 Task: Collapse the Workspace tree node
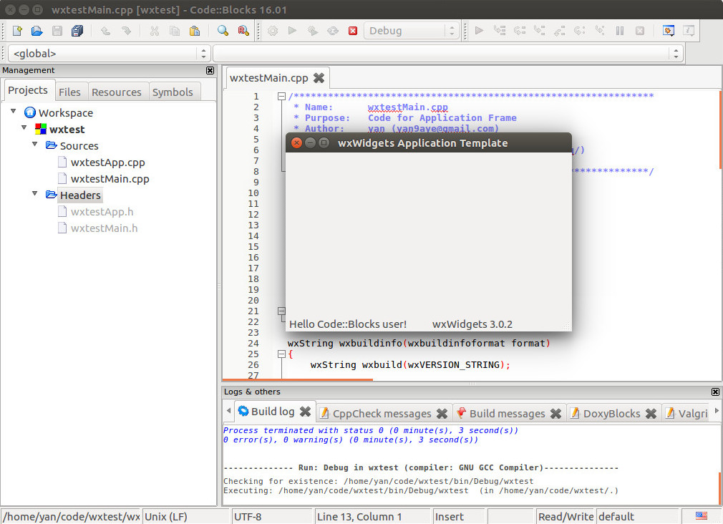[14, 111]
